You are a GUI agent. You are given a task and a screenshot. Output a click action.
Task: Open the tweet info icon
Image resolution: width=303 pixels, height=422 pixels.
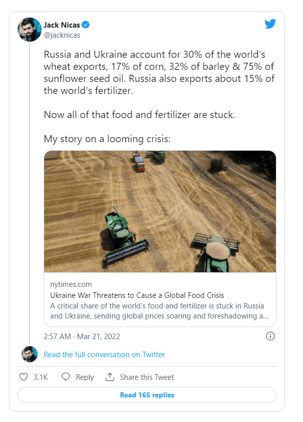pos(270,336)
